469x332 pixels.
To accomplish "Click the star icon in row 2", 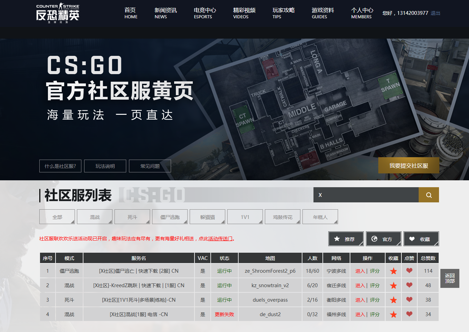I will click(x=393, y=285).
